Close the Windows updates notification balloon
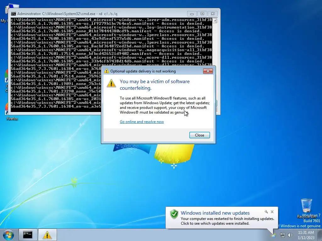Image resolution: width=322 pixels, height=241 pixels. 272,212
